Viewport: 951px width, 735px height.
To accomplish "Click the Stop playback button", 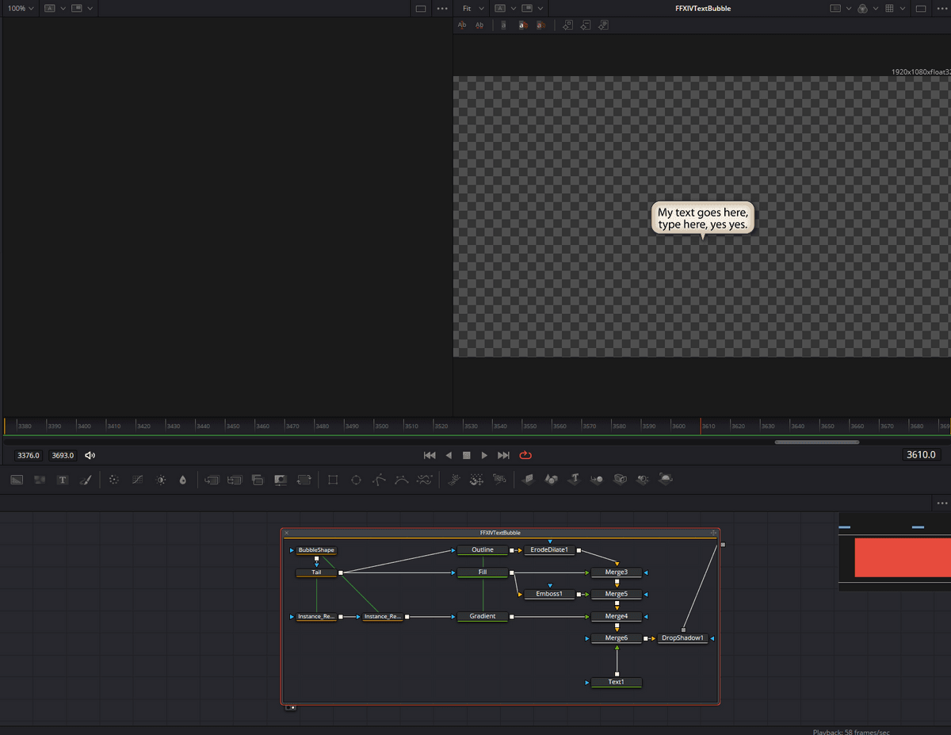I will [x=467, y=455].
